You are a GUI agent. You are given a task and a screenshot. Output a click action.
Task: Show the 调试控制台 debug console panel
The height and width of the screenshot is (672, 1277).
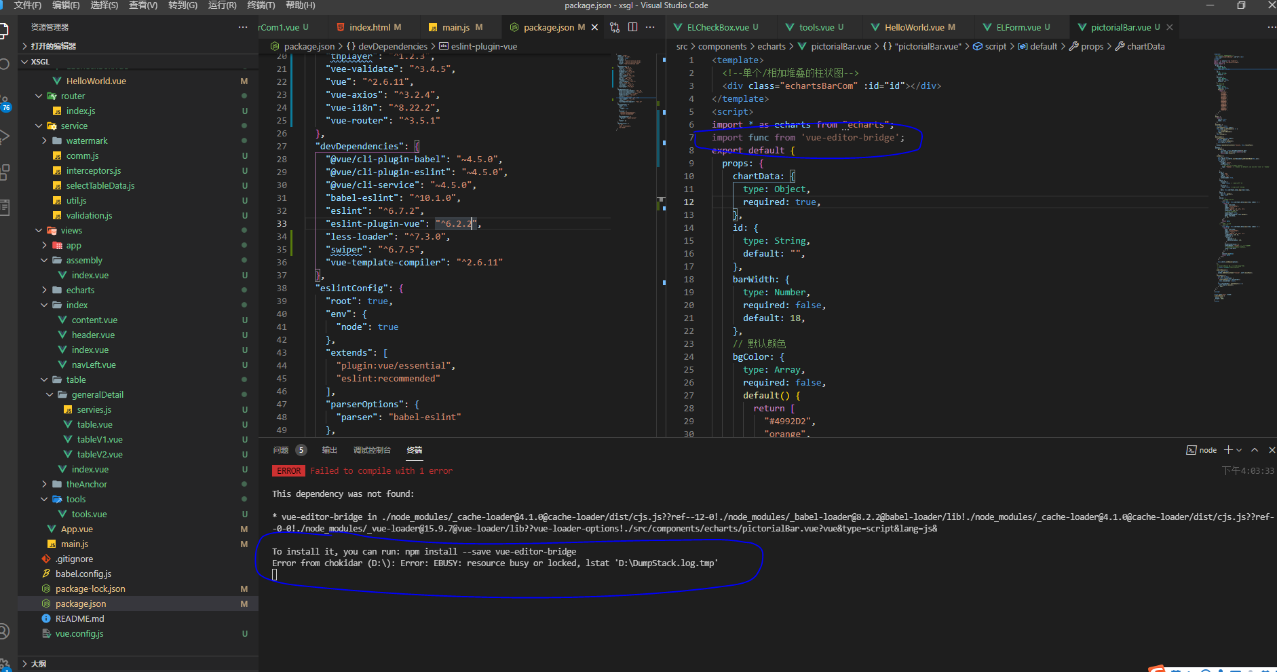(372, 450)
